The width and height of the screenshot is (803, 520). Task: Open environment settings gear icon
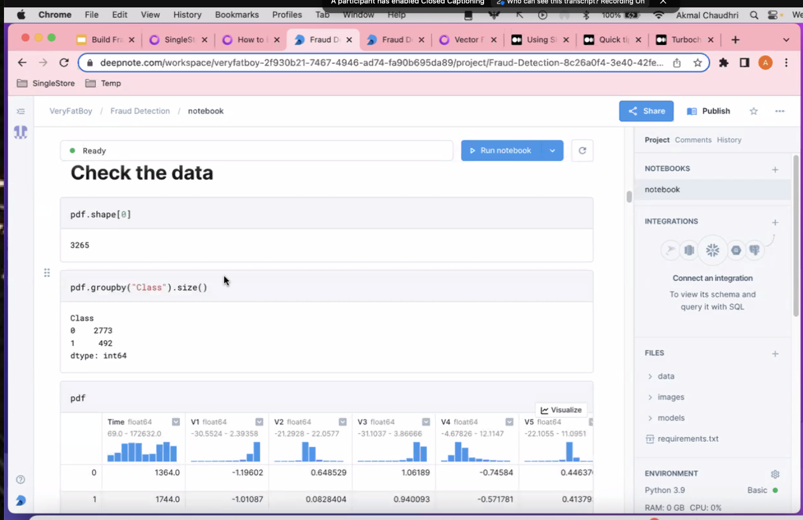774,474
